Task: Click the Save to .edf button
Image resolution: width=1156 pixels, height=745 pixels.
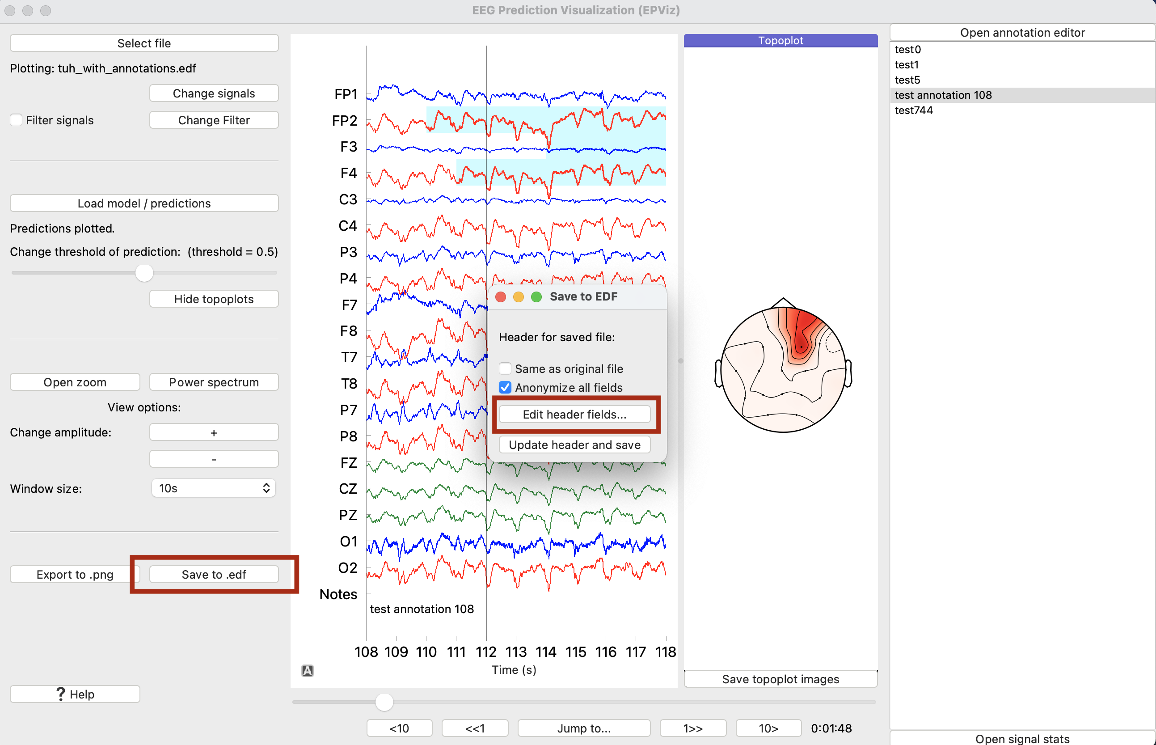Action: 214,574
